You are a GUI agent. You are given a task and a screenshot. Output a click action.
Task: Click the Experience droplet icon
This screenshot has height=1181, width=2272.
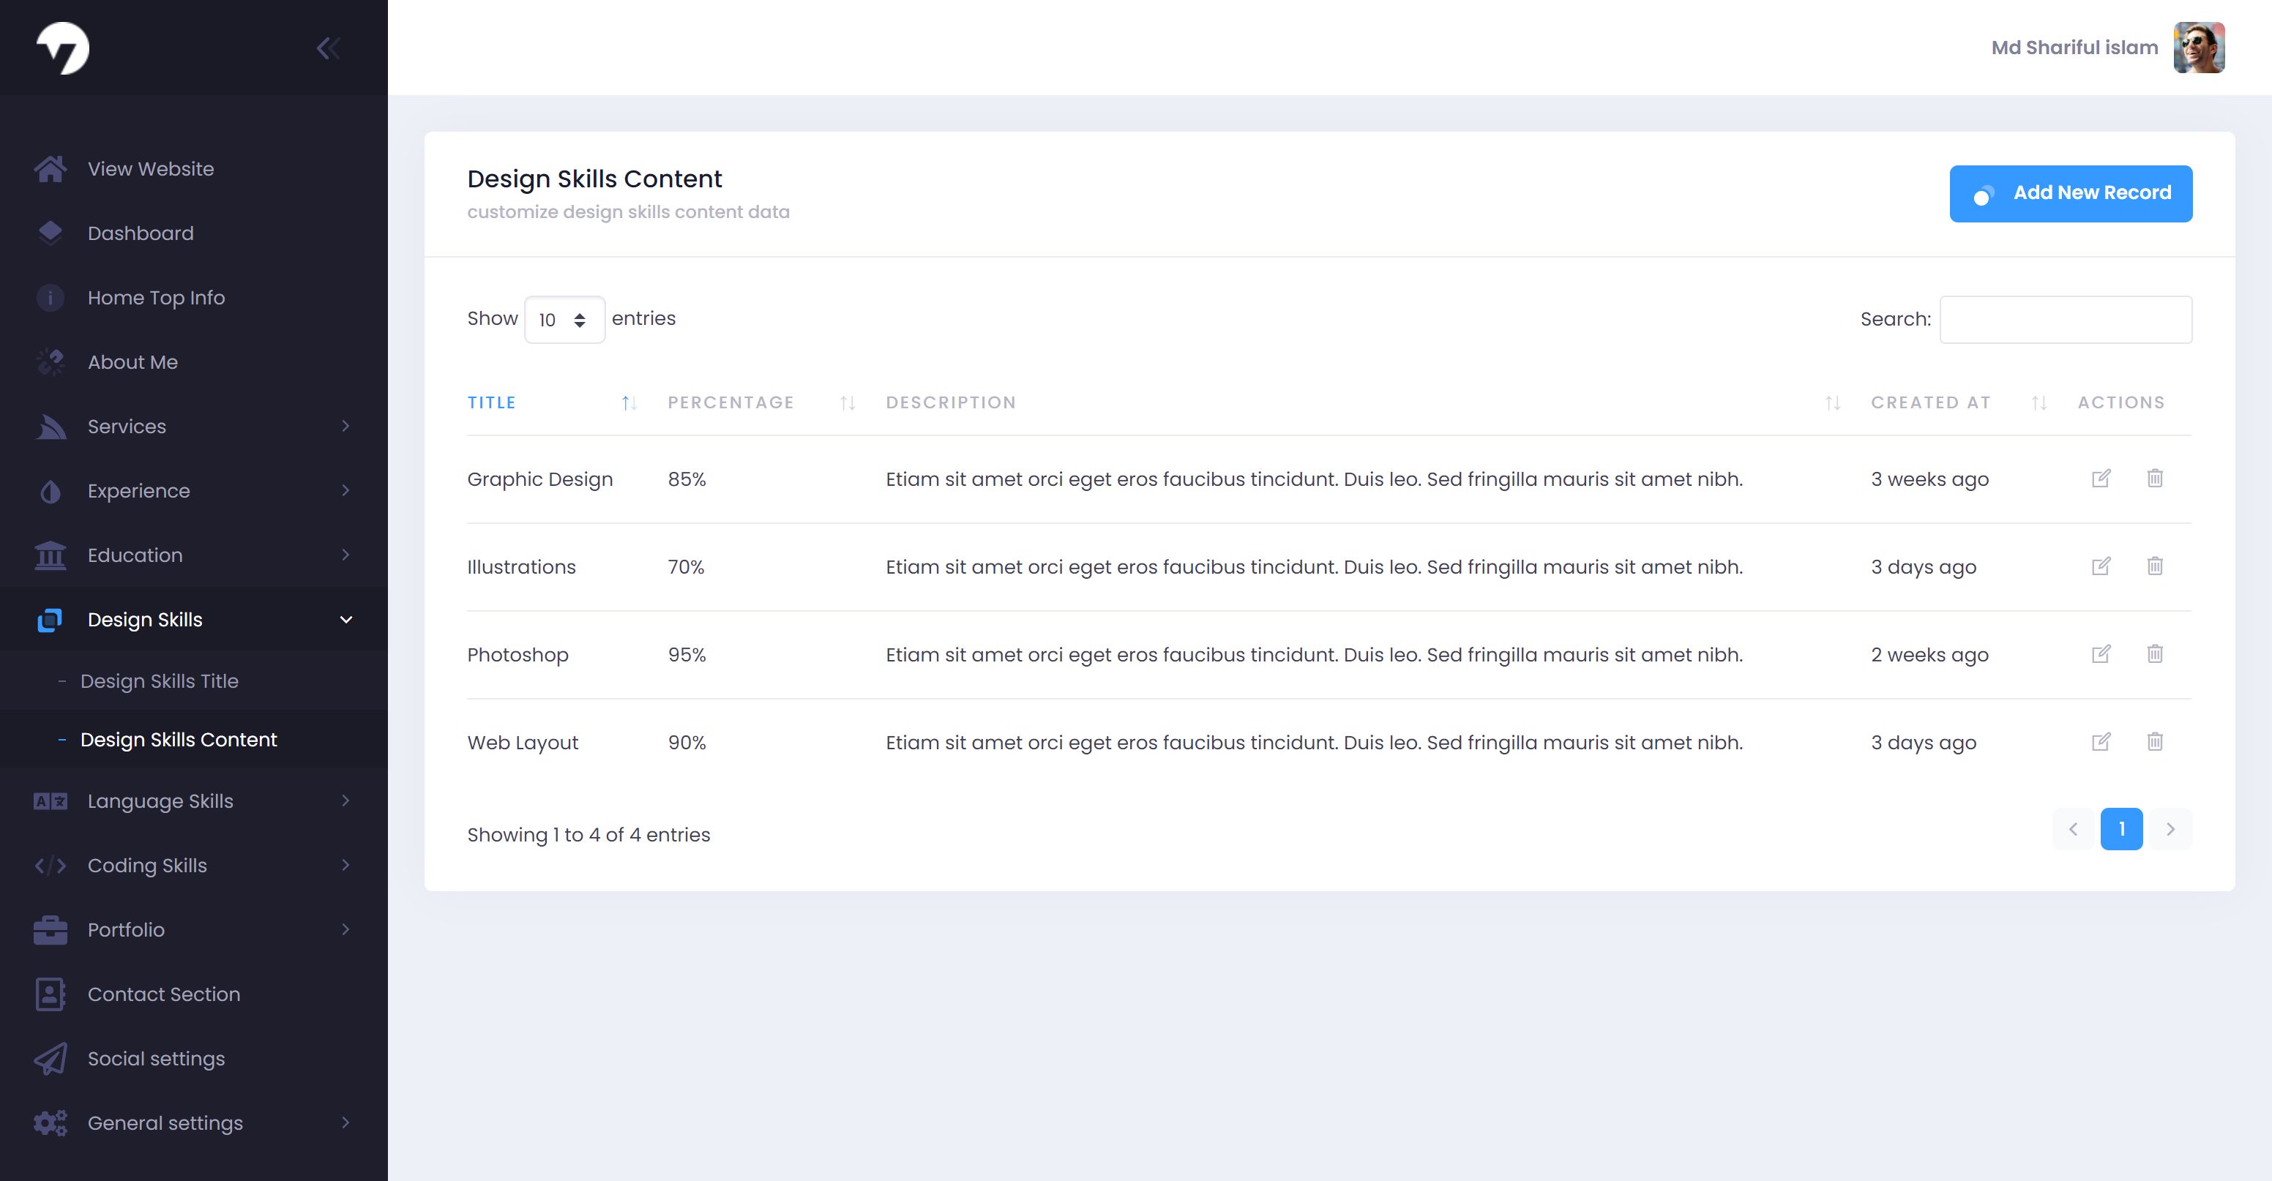pyautogui.click(x=51, y=490)
